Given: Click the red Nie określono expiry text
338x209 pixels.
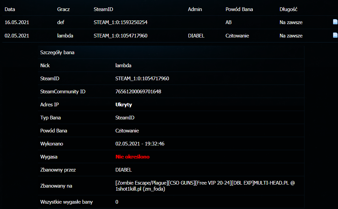Looking at the screenshot, I should [x=132, y=157].
